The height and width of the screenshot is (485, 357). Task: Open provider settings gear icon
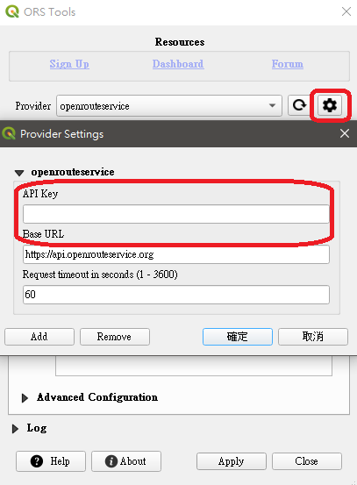[330, 105]
